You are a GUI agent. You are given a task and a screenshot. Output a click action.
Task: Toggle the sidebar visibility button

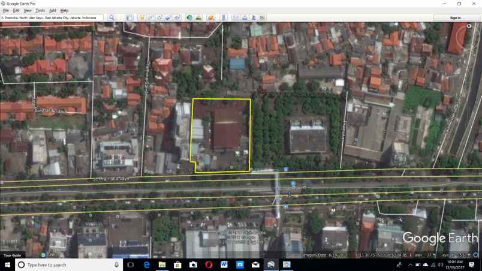pos(129,18)
